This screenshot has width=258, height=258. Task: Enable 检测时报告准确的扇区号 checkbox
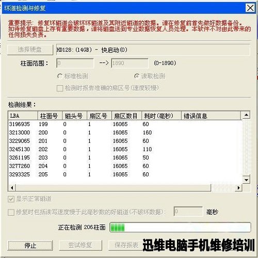point(60,88)
